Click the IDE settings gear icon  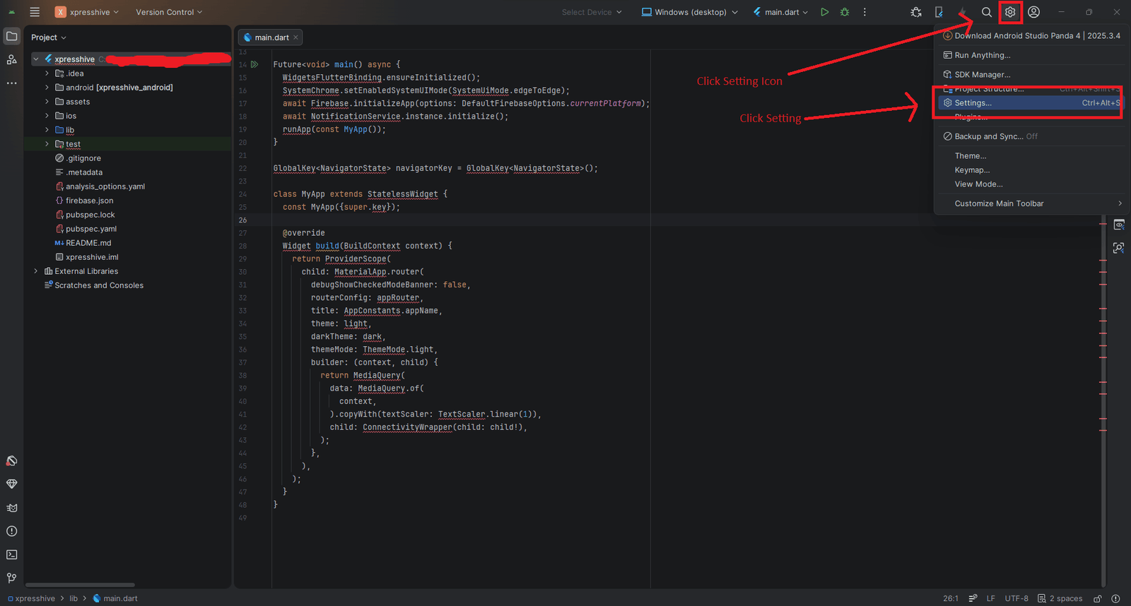pyautogui.click(x=1010, y=12)
